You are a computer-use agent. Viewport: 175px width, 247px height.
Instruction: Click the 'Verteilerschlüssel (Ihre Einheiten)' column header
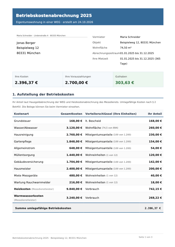tap(111, 114)
